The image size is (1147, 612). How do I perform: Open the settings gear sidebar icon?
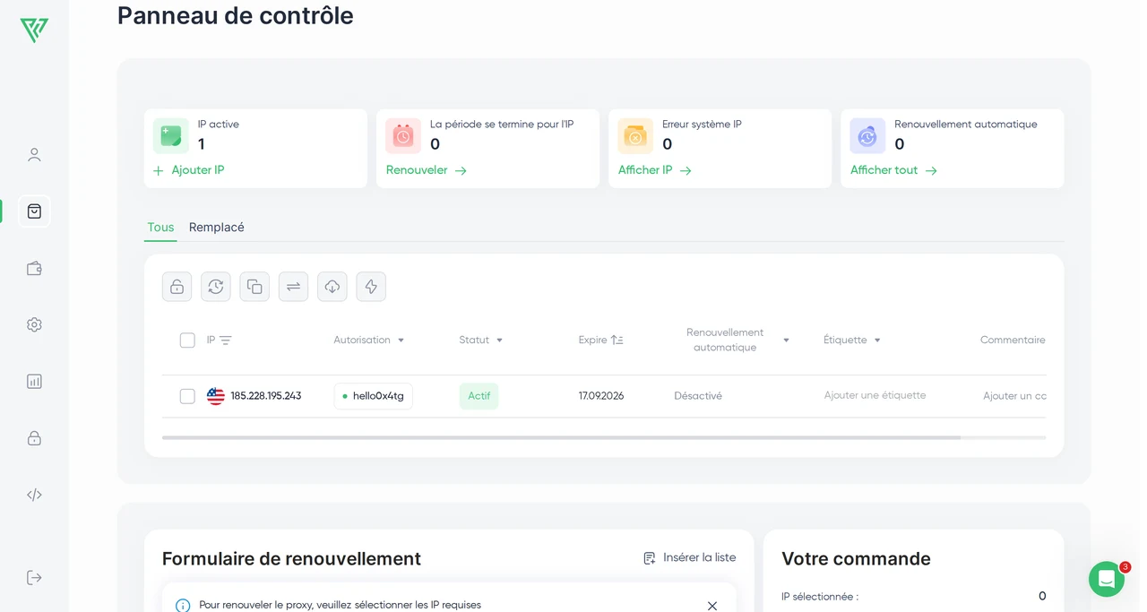(x=34, y=324)
